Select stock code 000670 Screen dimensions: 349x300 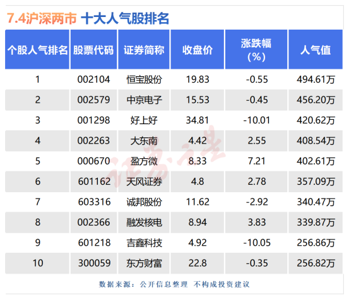[93, 161]
